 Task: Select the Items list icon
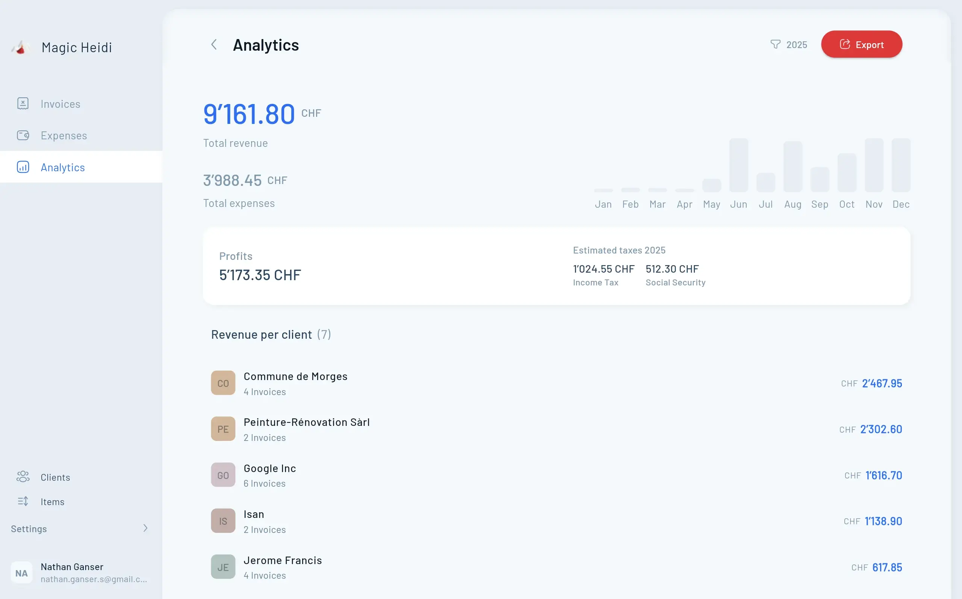23,501
